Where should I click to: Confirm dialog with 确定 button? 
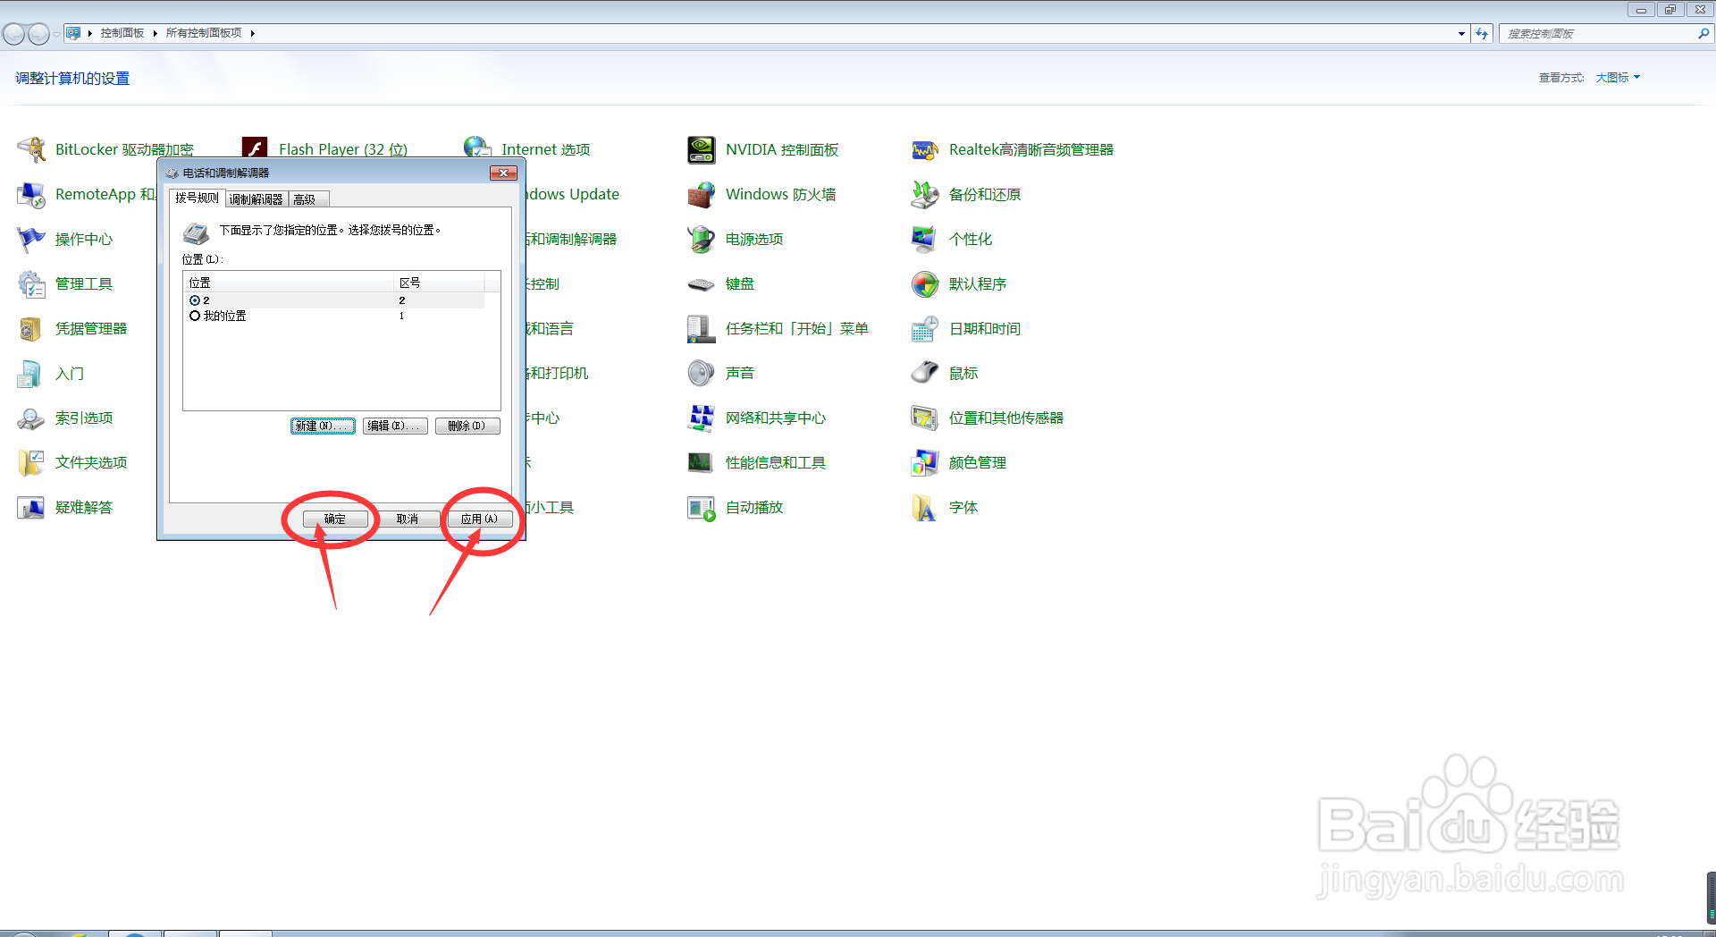[x=335, y=519]
